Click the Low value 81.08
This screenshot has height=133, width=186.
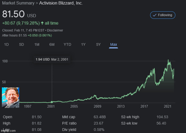[x=37, y=130]
